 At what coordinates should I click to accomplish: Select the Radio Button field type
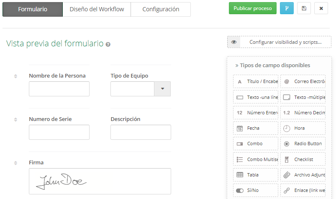[303, 144]
